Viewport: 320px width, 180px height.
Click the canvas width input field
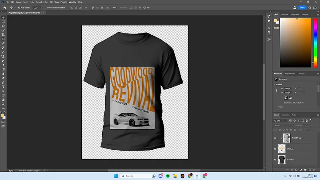pos(288,88)
